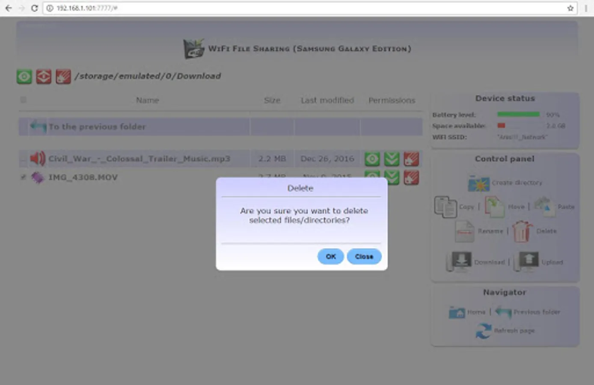Click the browser back arrow
The image size is (594, 385).
tap(9, 8)
